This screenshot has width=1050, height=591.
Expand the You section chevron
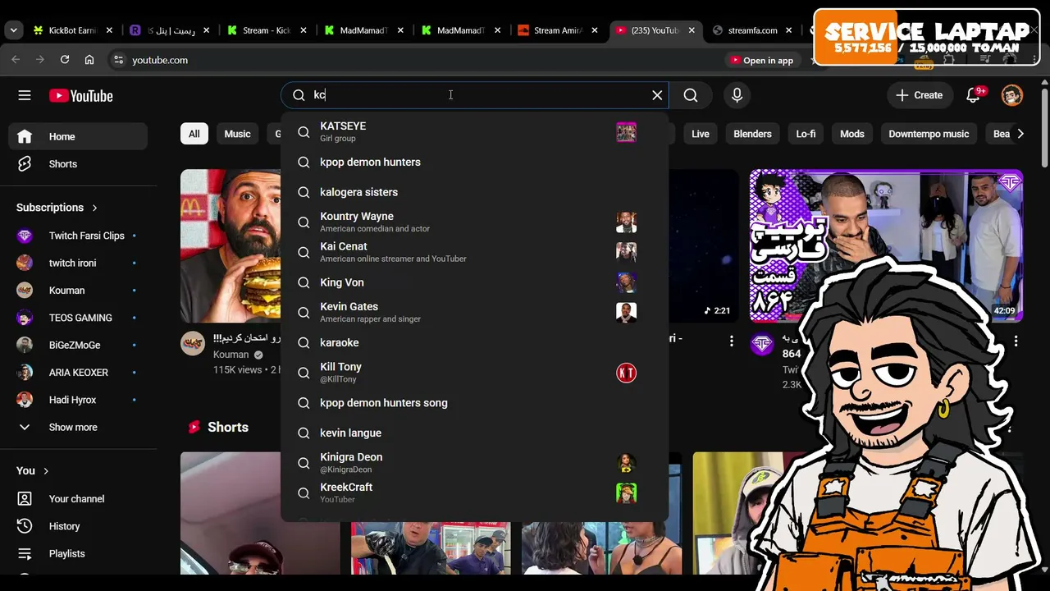pos(46,471)
